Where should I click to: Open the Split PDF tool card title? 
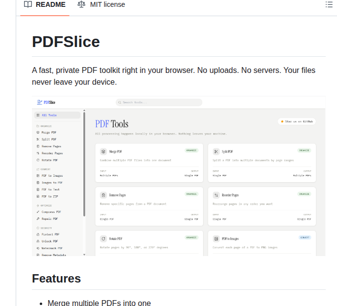[x=228, y=152]
